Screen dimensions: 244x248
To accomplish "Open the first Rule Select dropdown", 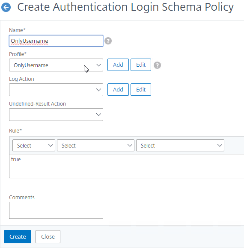I will pyautogui.click(x=34, y=145).
